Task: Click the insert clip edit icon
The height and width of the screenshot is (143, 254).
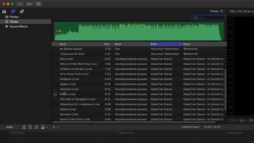Action: tap(30, 127)
